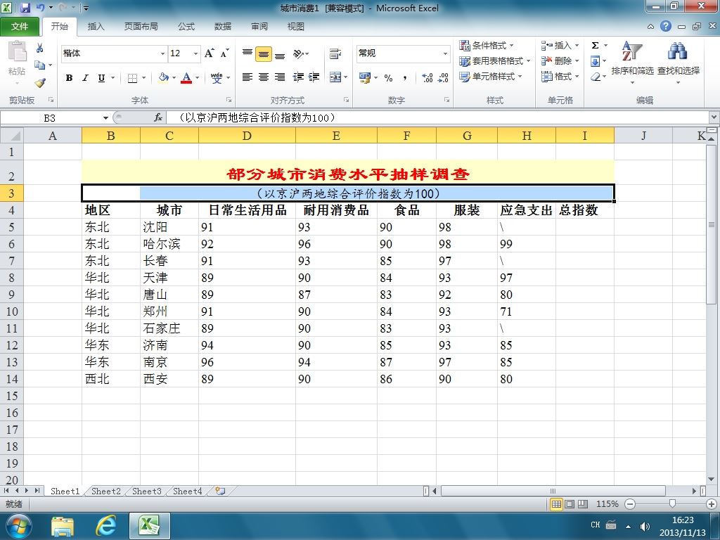Click the Copy icon in clipboard group
The width and height of the screenshot is (720, 540).
coord(40,65)
